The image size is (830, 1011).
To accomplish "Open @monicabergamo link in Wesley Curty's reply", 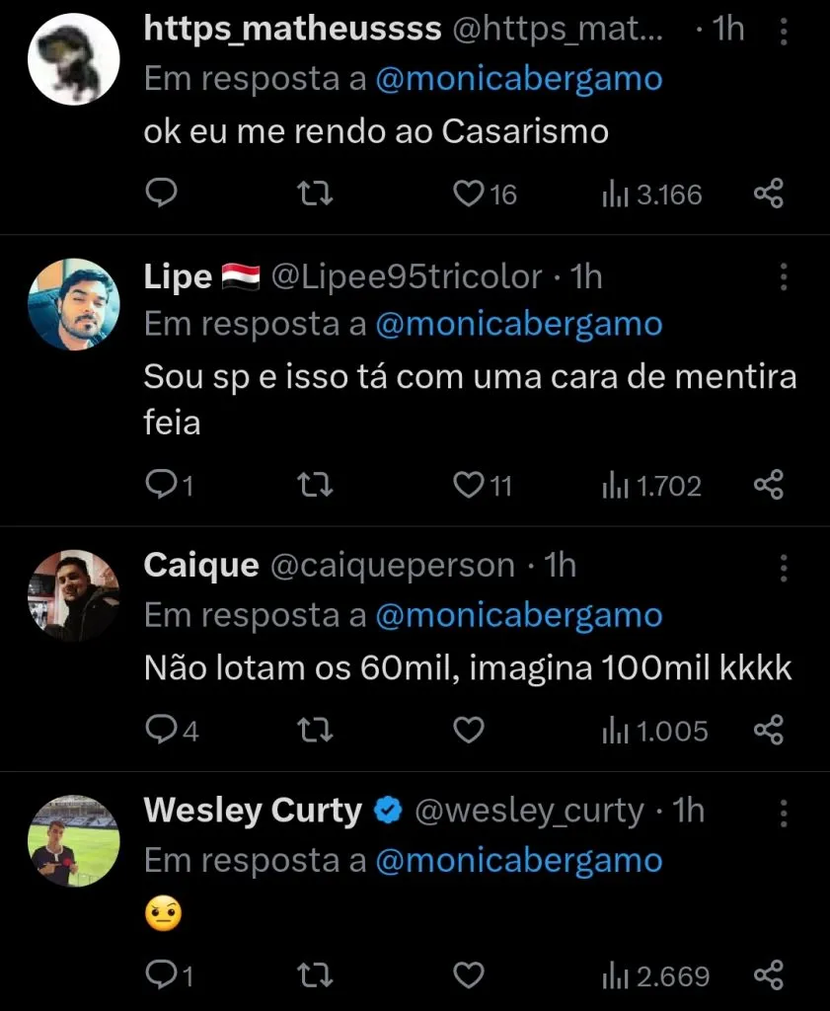I will [519, 860].
